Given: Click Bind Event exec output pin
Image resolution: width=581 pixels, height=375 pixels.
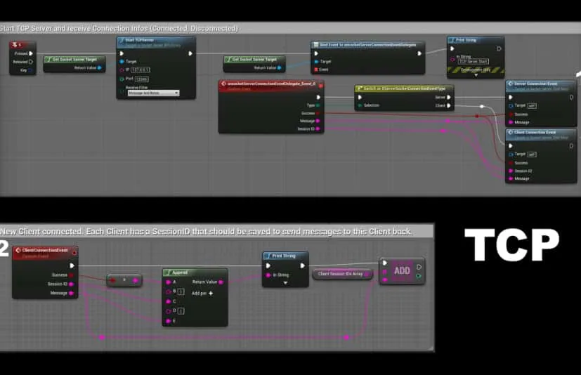Looking at the screenshot, I should tap(419, 53).
